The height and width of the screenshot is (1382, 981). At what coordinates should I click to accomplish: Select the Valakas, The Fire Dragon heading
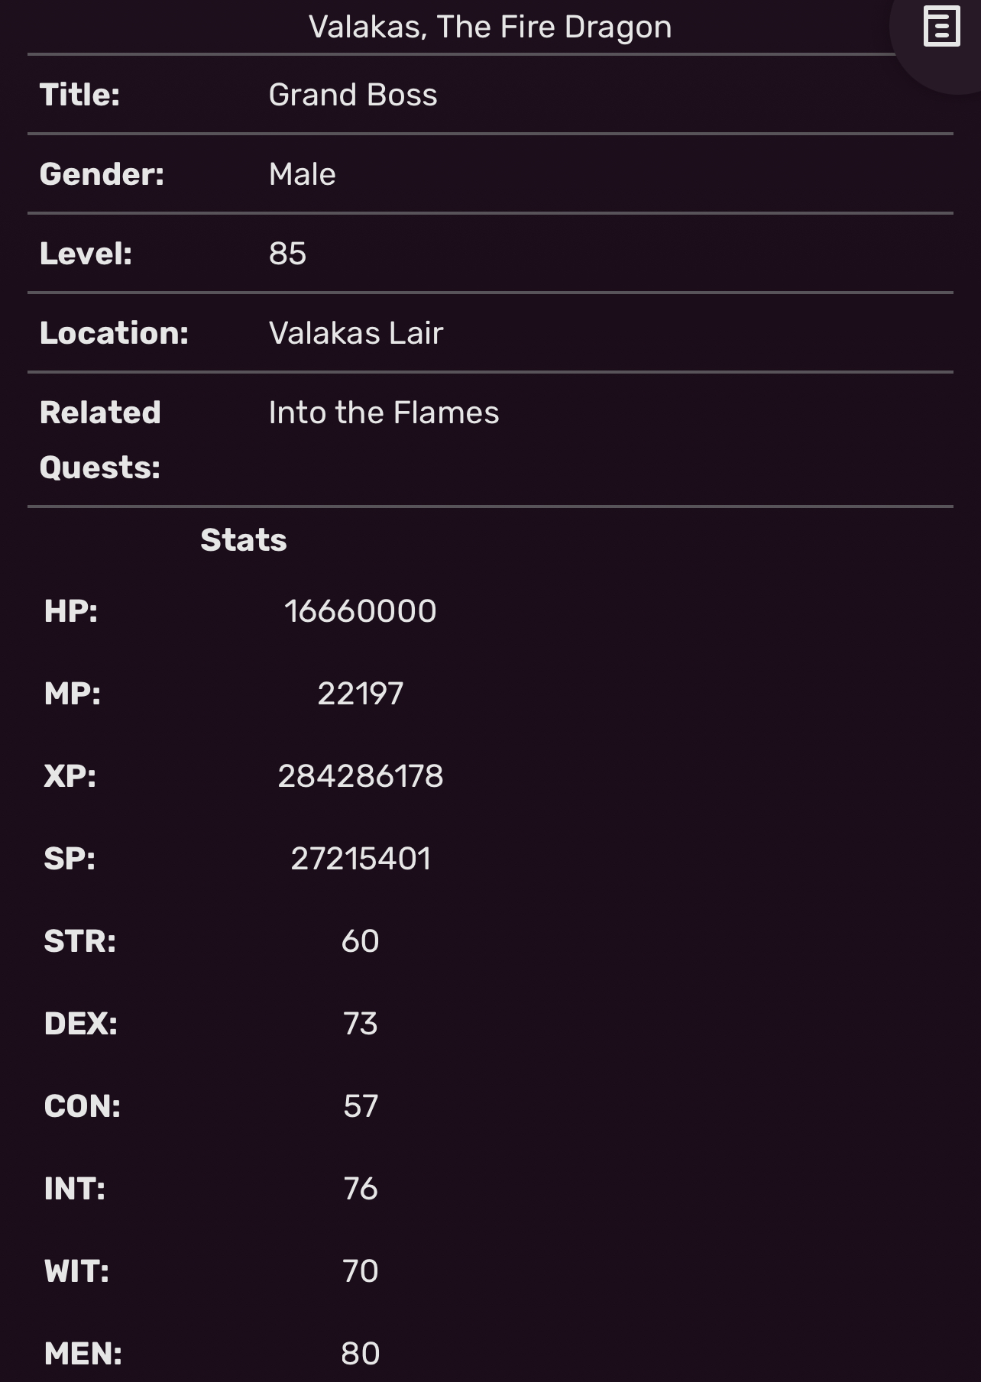point(490,27)
